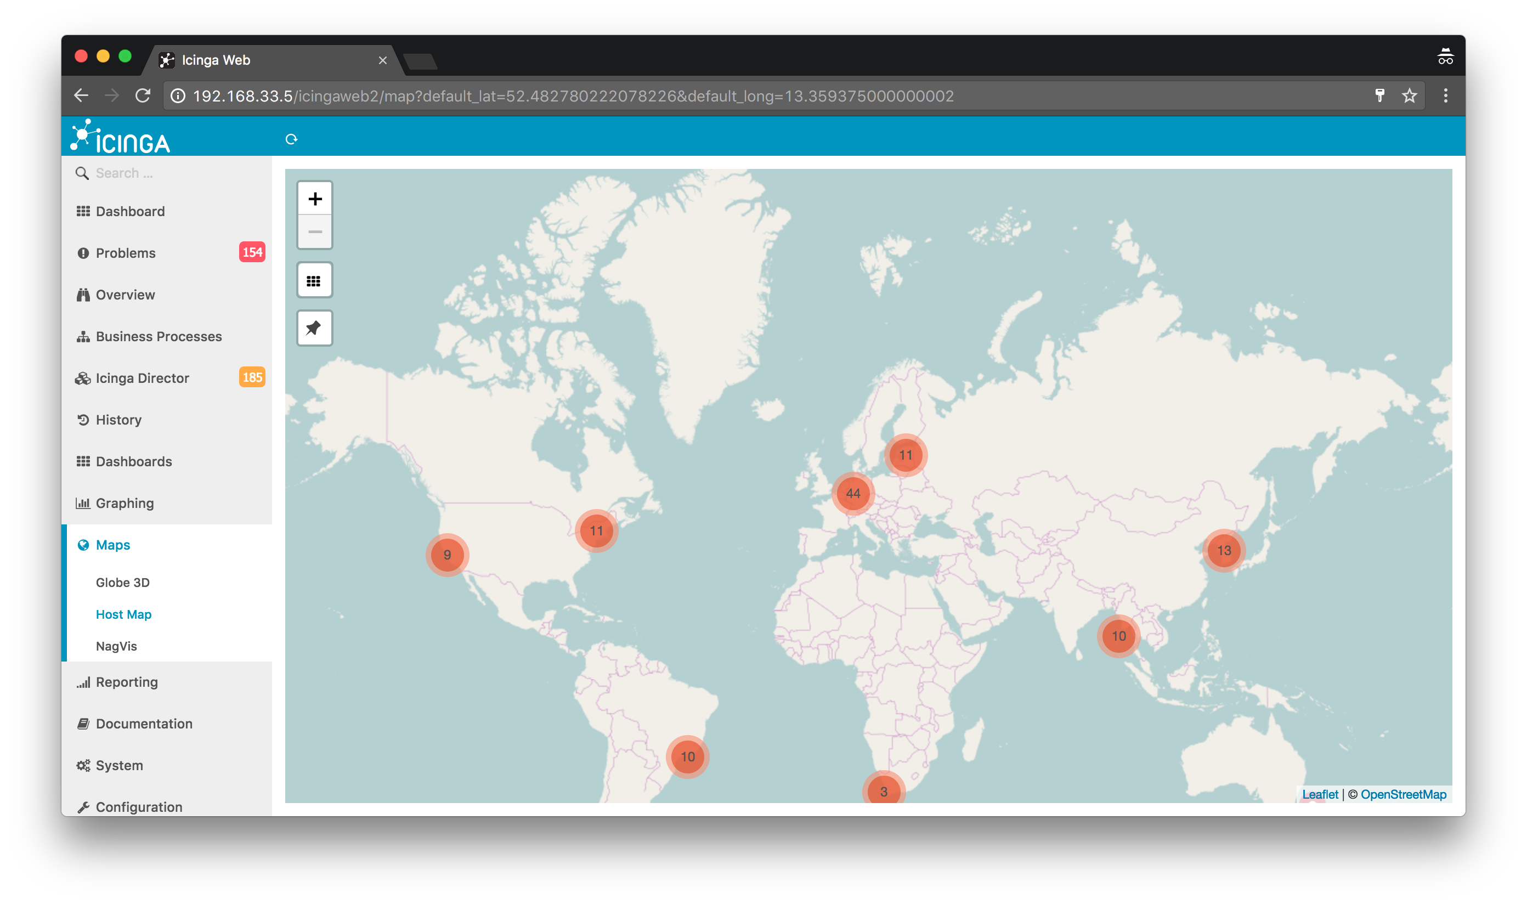Click the Business Processes sitemap icon
The image size is (1527, 904).
(x=83, y=337)
